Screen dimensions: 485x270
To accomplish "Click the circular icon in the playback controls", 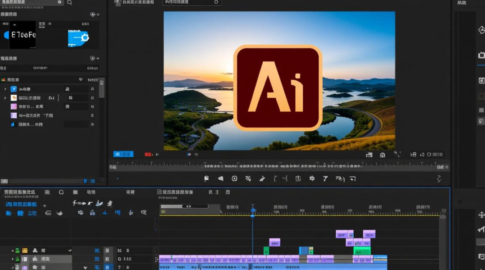I will coord(235,178).
